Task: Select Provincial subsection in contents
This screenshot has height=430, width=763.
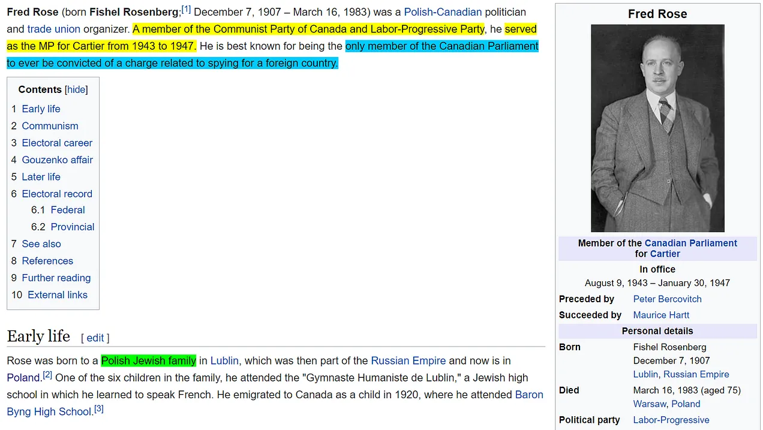Action: coord(72,227)
